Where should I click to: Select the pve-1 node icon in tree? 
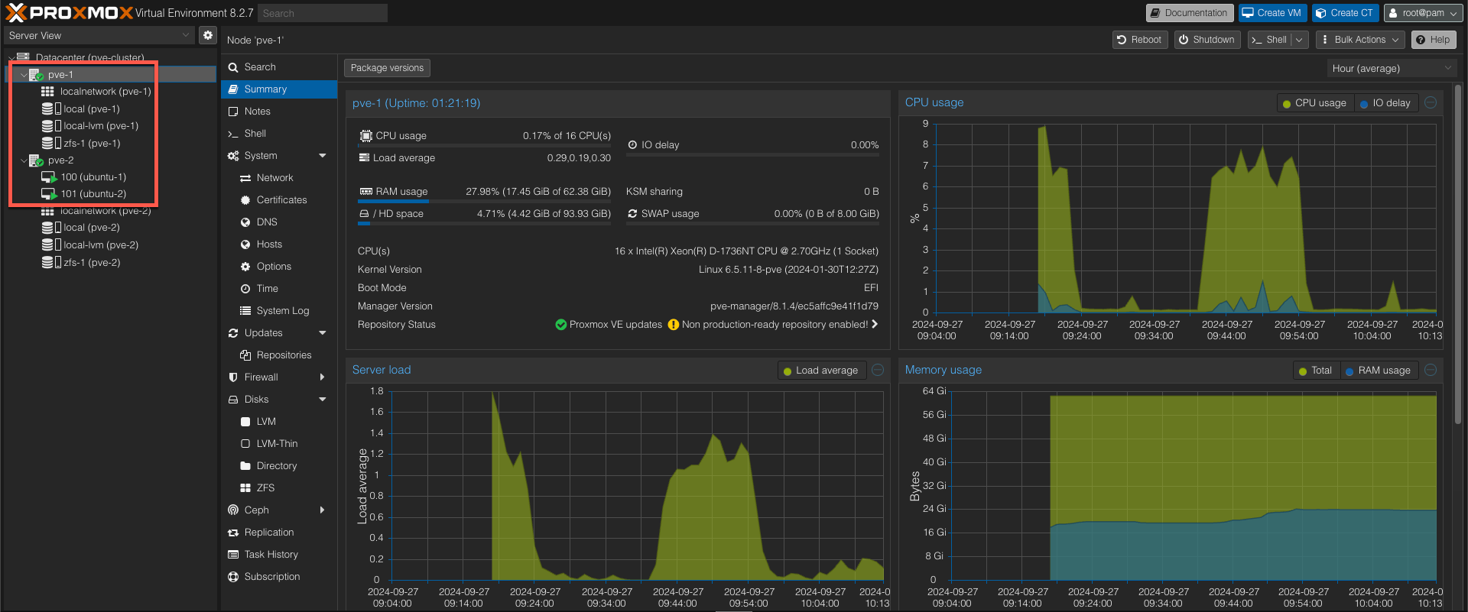(35, 75)
